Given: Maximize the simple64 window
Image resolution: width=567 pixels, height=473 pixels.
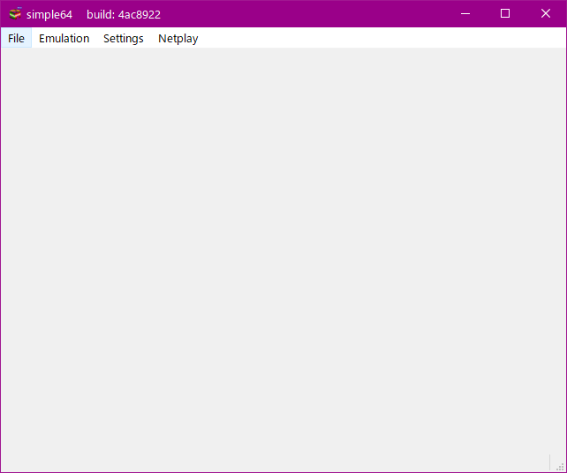Looking at the screenshot, I should point(505,14).
